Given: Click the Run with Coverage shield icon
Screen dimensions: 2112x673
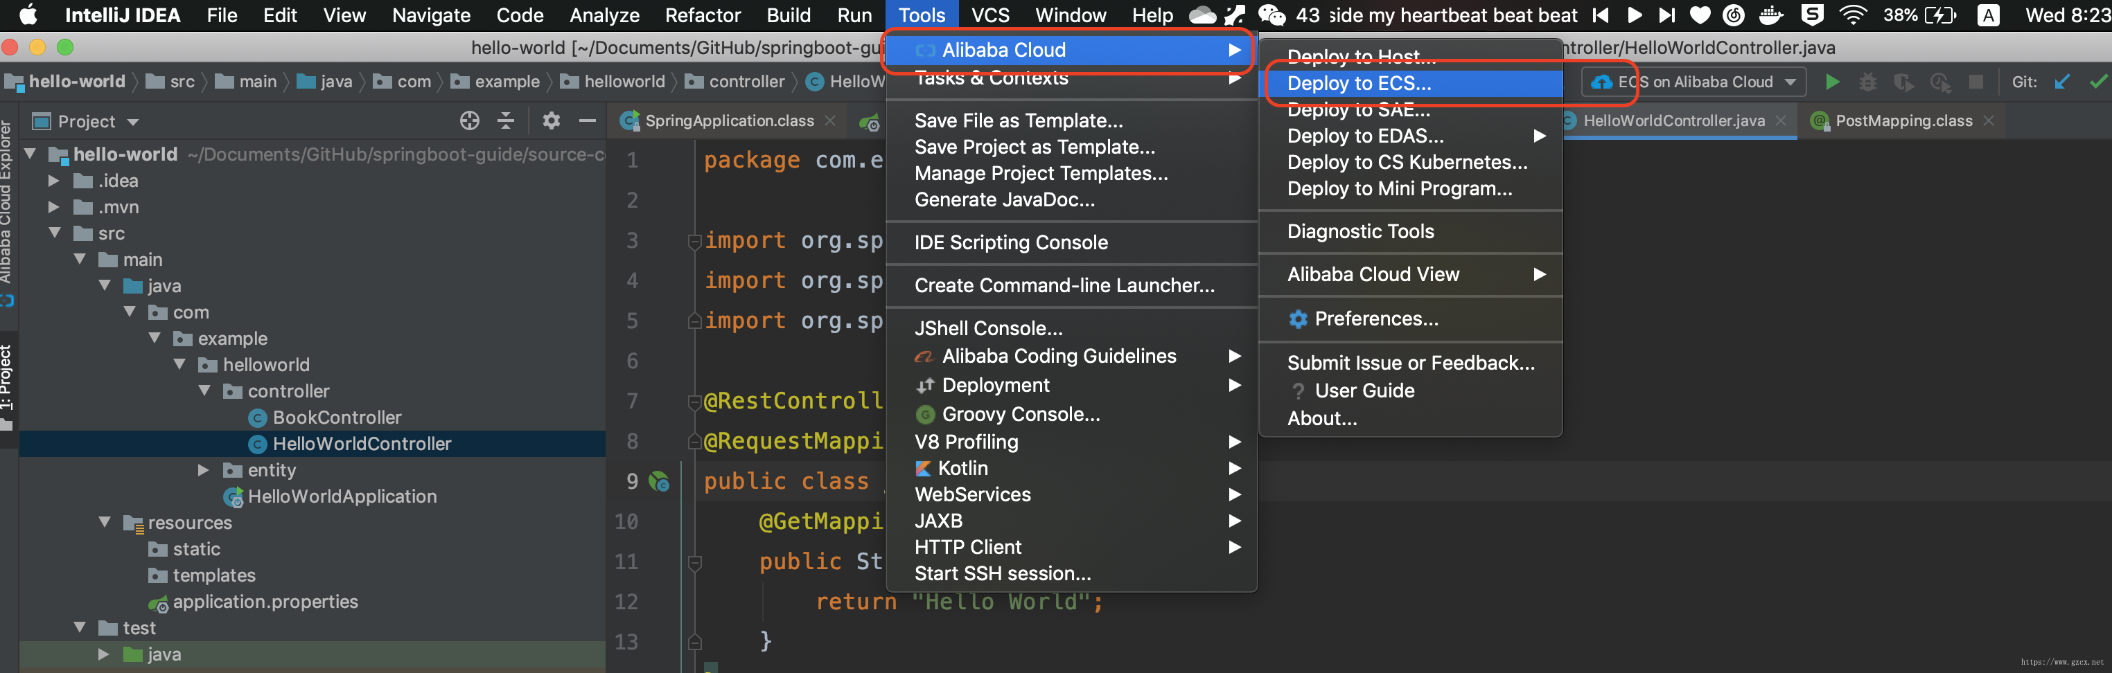Looking at the screenshot, I should 1903,82.
